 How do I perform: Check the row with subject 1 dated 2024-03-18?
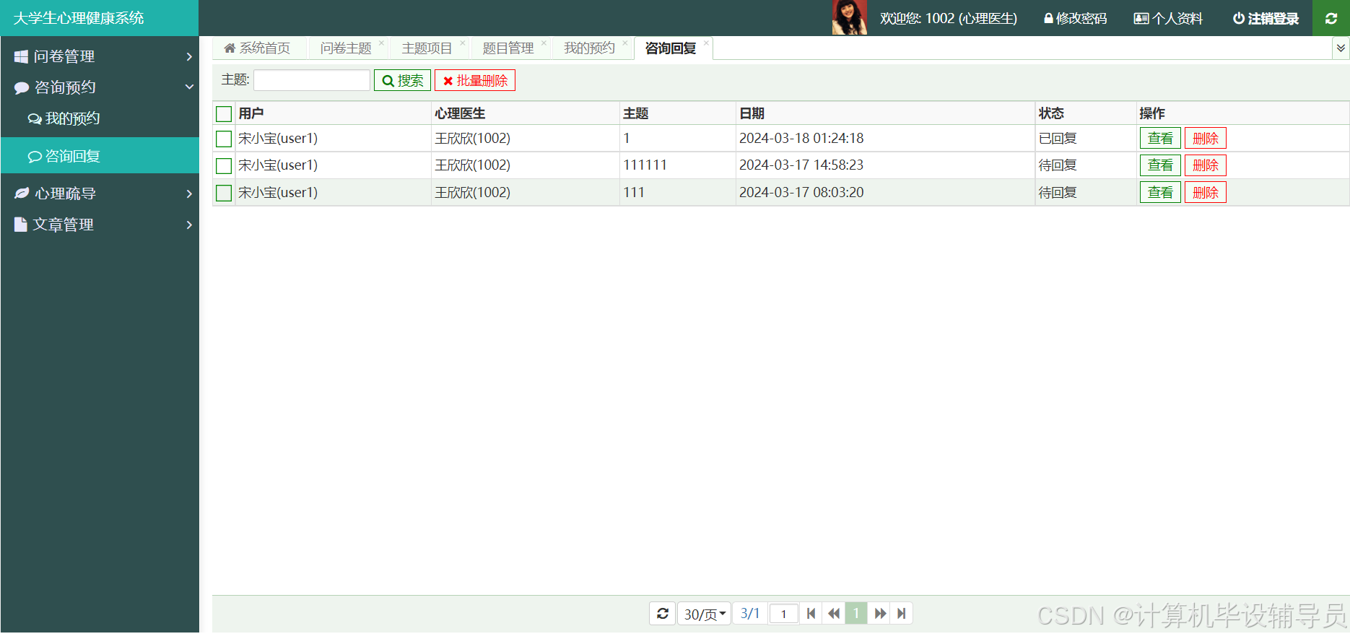224,139
